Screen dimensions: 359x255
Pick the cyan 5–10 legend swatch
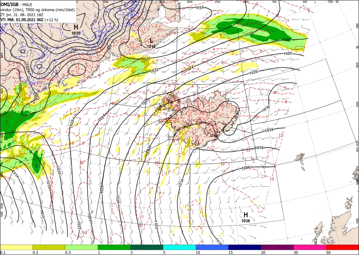(179, 247)
